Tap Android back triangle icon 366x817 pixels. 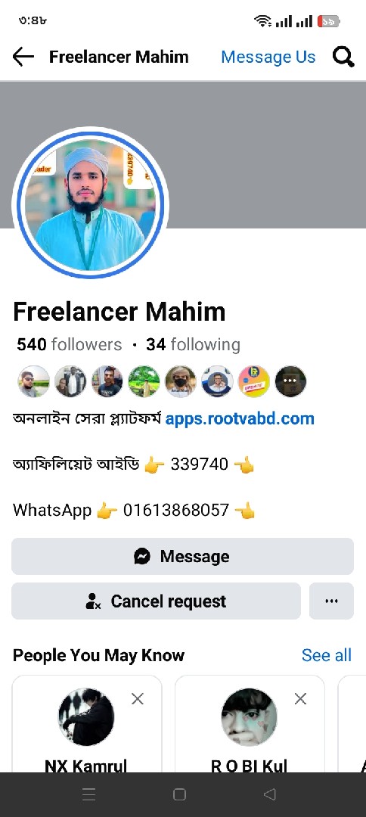pos(270,794)
